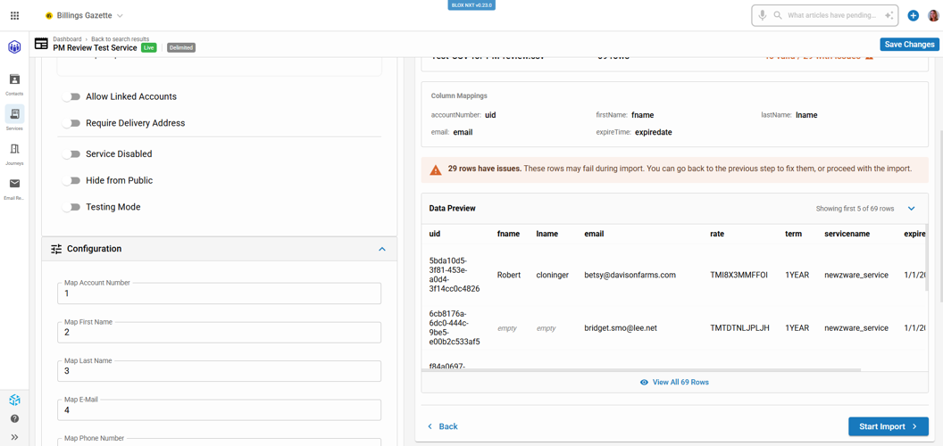Click the microphone voice search icon

point(763,15)
